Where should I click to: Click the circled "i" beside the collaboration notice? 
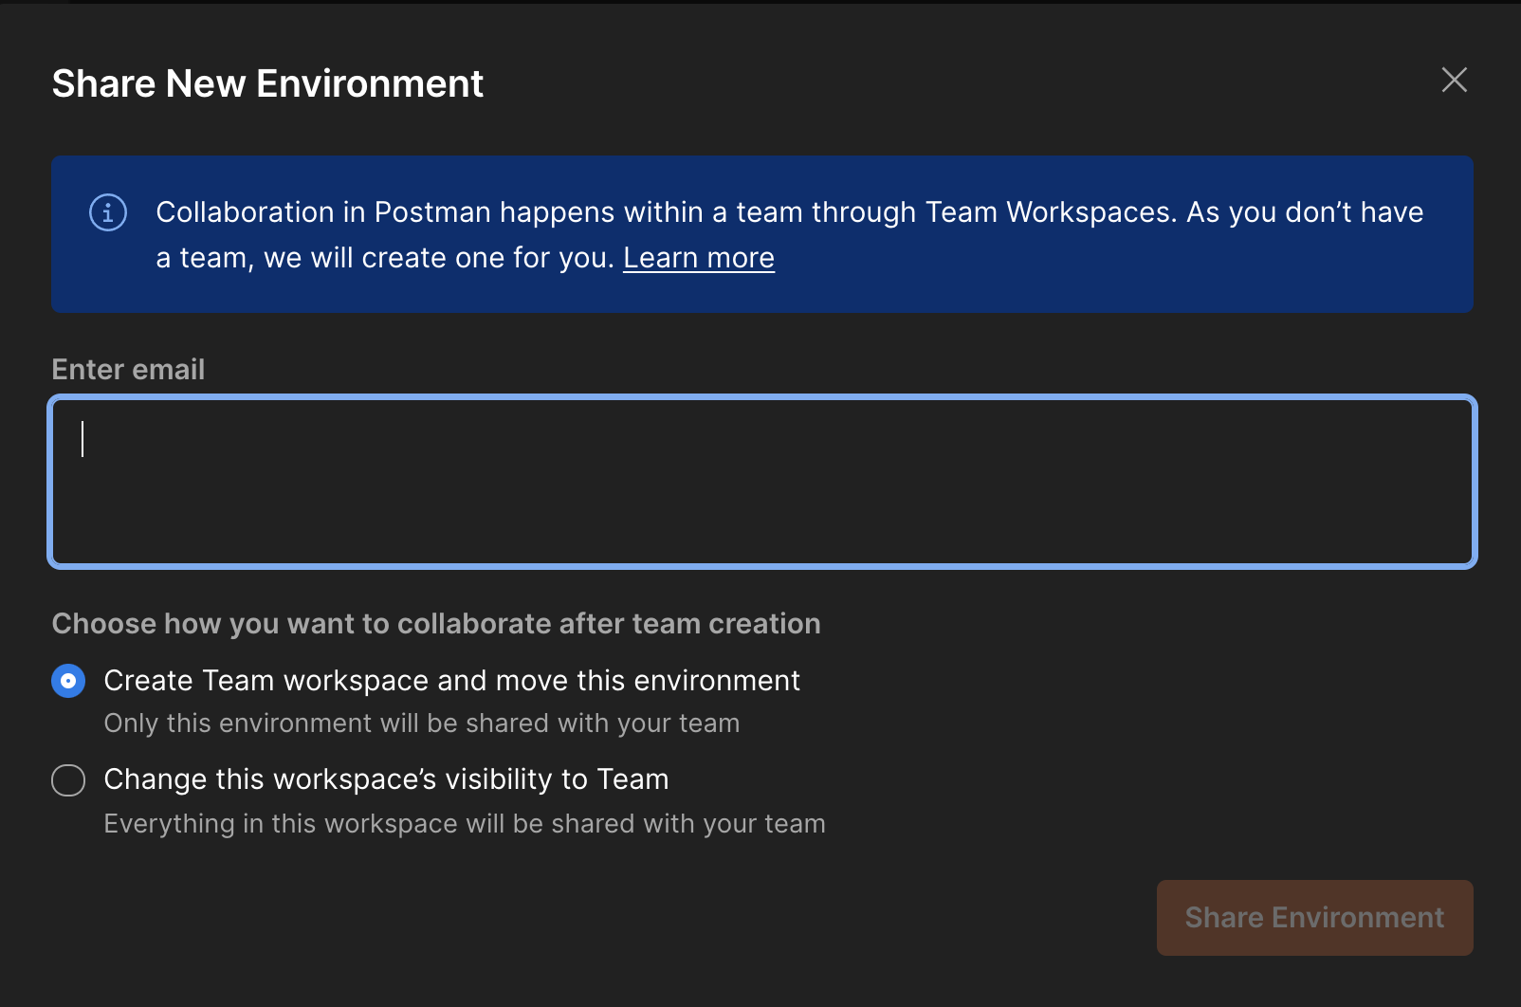click(107, 213)
